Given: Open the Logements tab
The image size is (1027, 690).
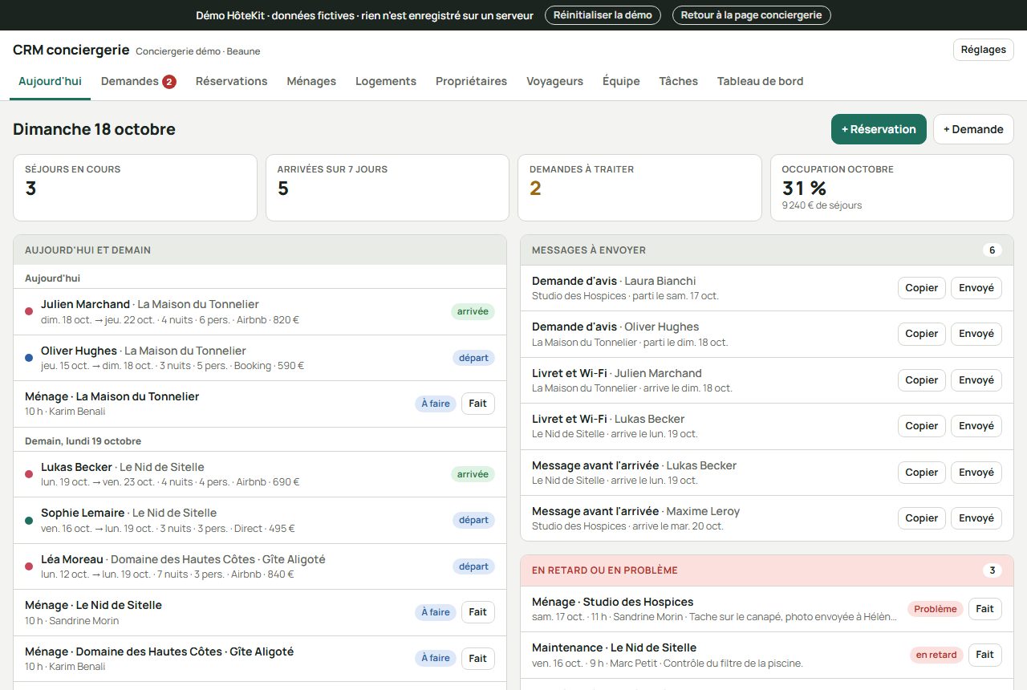Looking at the screenshot, I should pyautogui.click(x=386, y=81).
